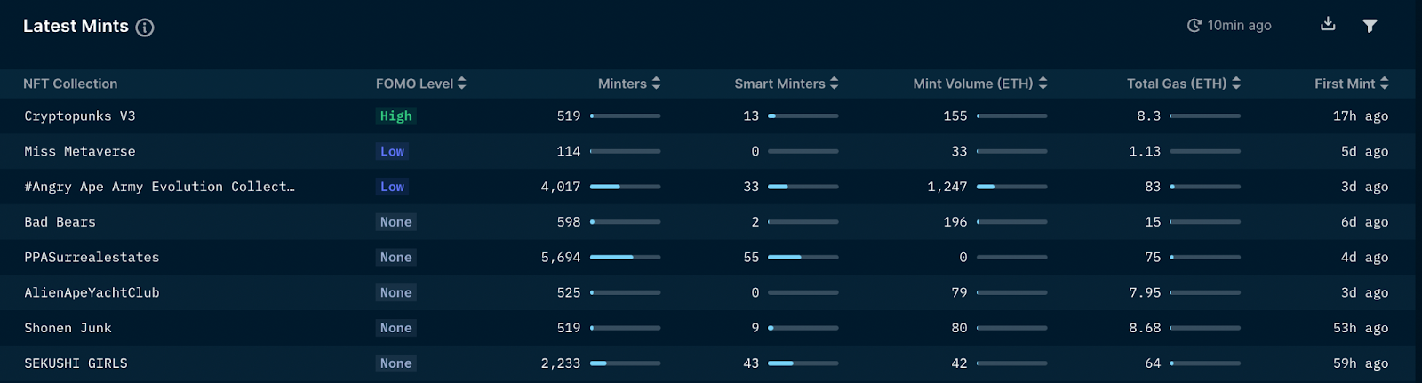This screenshot has width=1422, height=383.
Task: Sort by First Mint arrows
Action: 1385,84
